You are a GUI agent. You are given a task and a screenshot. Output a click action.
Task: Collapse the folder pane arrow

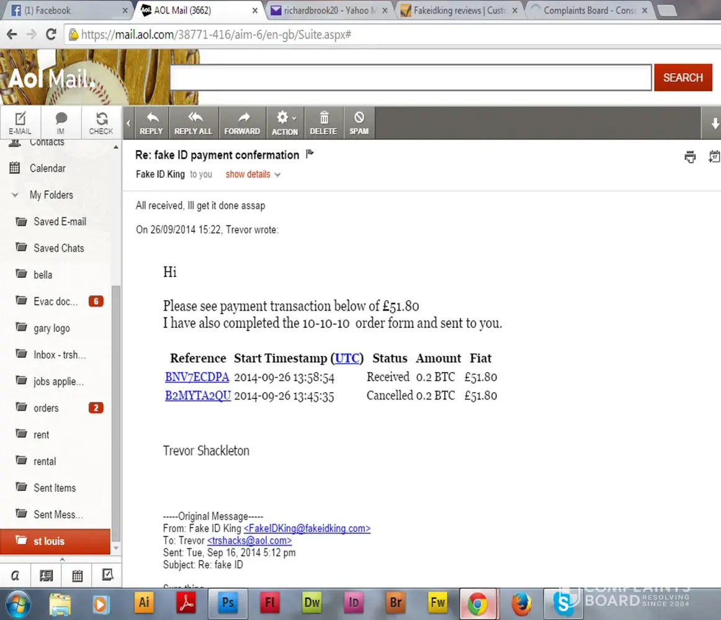[128, 123]
